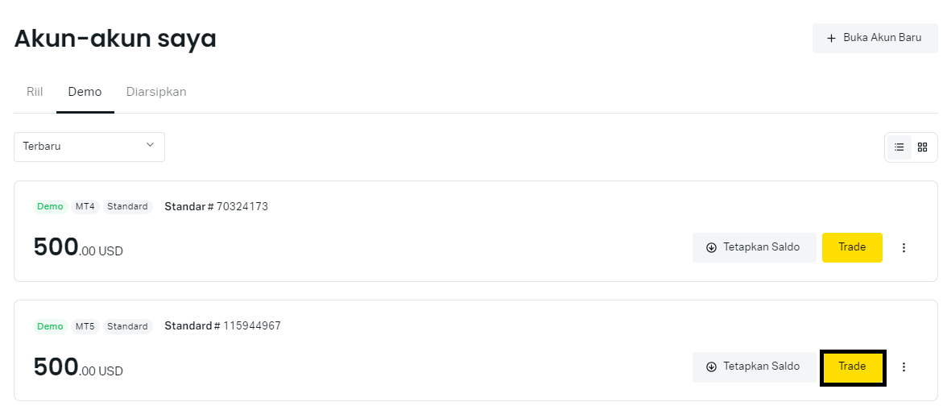Click download icon on MT4 Tetapkan Saldo

pyautogui.click(x=711, y=248)
